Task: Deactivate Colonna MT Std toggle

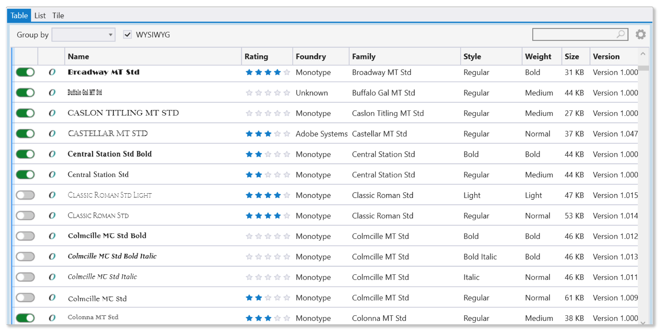Action: 25,318
